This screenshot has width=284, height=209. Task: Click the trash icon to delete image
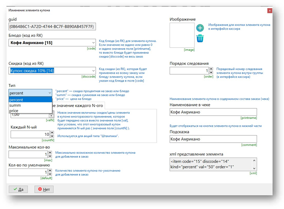tap(200, 38)
